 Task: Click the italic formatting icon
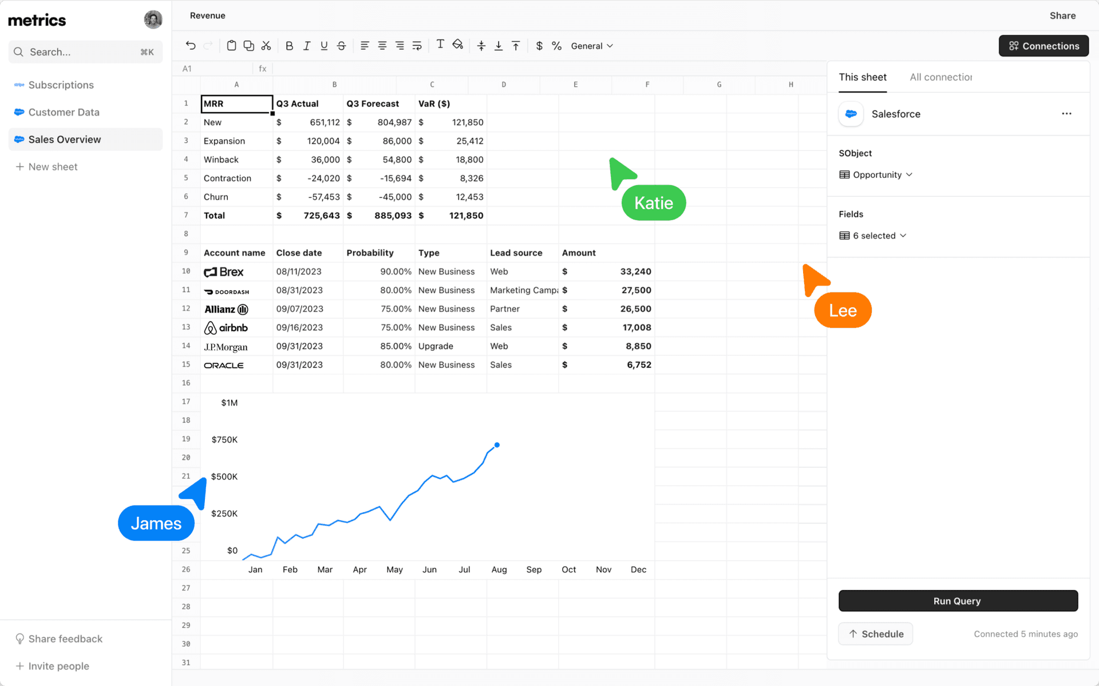tap(307, 46)
